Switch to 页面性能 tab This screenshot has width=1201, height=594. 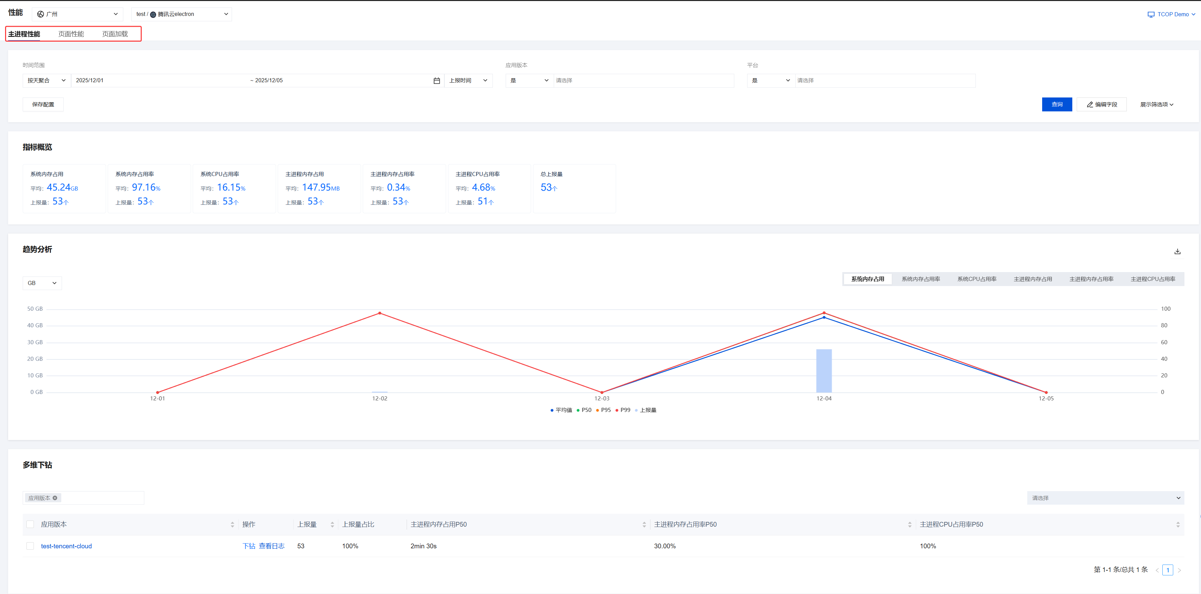[x=71, y=34]
